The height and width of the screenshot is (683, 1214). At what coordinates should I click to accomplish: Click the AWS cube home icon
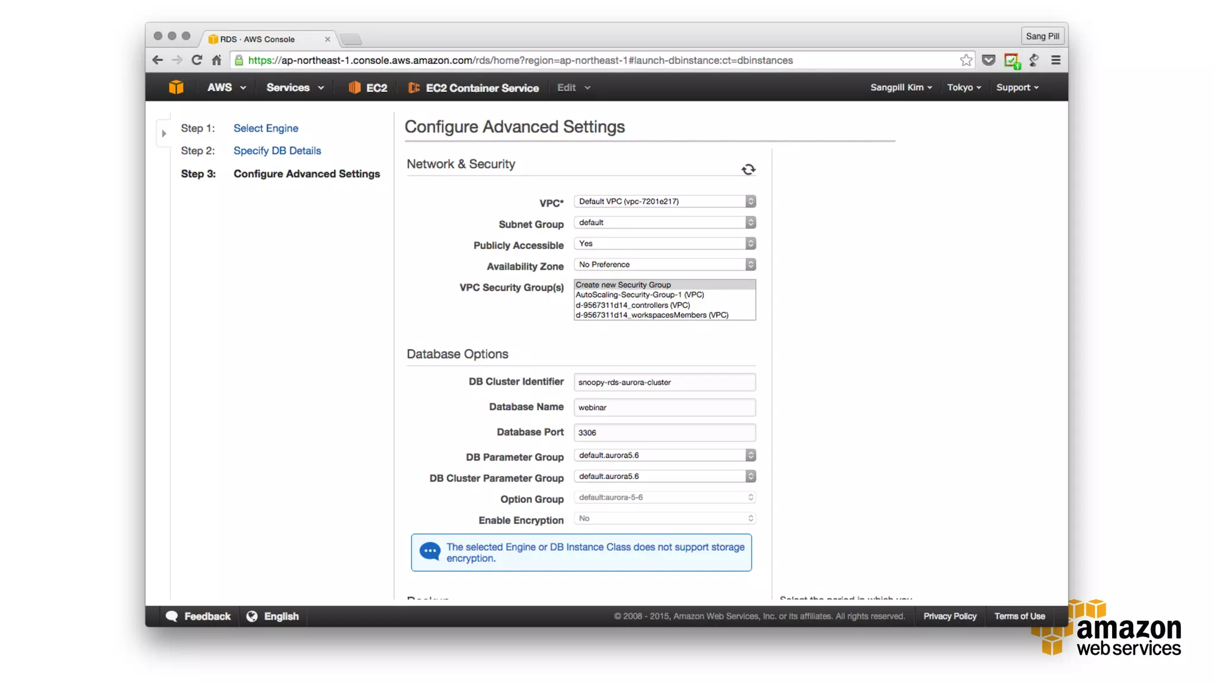tap(176, 87)
